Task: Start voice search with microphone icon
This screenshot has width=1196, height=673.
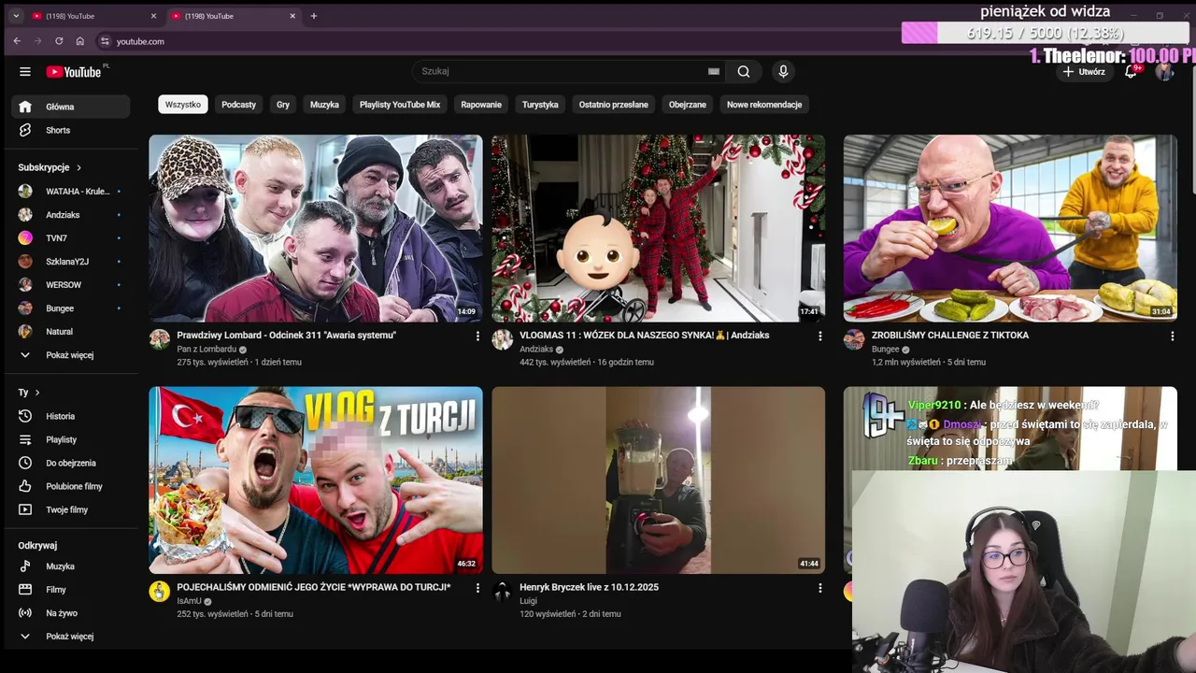Action: pos(783,71)
